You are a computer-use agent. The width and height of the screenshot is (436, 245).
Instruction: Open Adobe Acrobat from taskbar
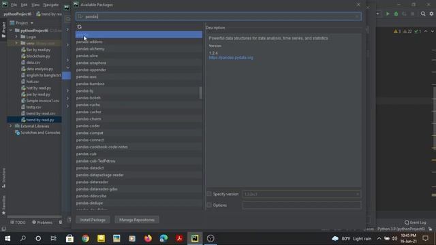coord(179,238)
